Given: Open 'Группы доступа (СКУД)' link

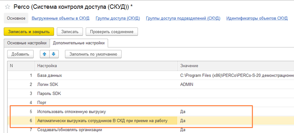Looking at the screenshot, I should pos(118,18).
